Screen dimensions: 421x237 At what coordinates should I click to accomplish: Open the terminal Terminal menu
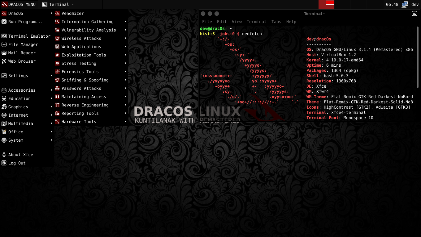[x=256, y=22]
